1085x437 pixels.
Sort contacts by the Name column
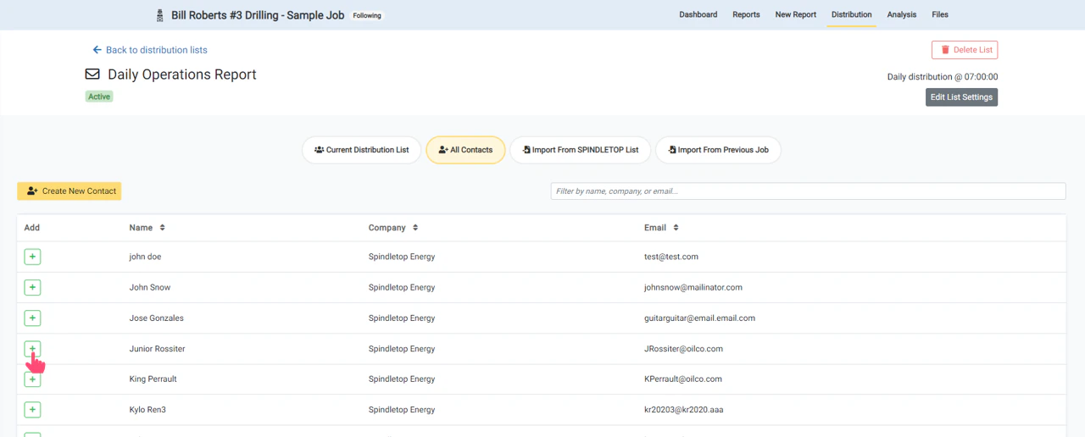(x=147, y=228)
